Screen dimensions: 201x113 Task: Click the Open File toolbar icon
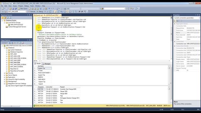point(10,8)
